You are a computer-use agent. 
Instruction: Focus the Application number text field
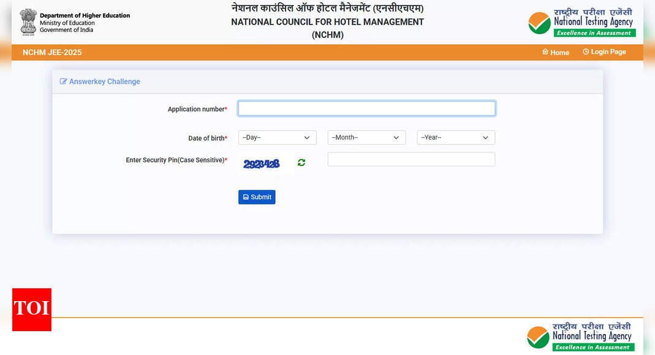point(366,109)
